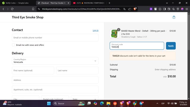Focus the Email or mobile phone field
The width and height of the screenshot is (190, 107).
coord(55,38)
